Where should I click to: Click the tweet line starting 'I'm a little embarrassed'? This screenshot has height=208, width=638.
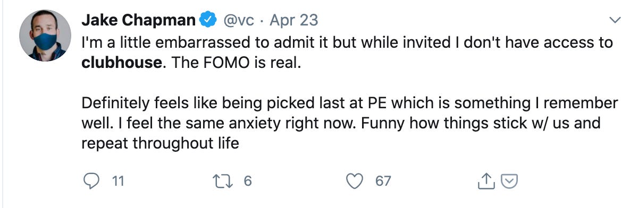click(347, 42)
